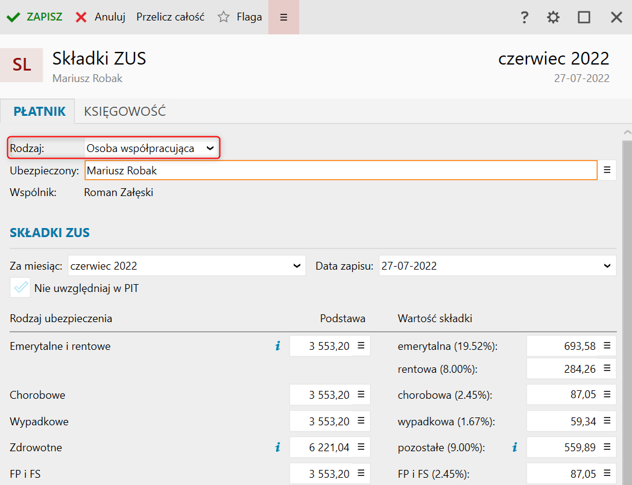Click the Anuluj cancel button
Image resolution: width=632 pixels, height=485 pixels.
coord(100,17)
